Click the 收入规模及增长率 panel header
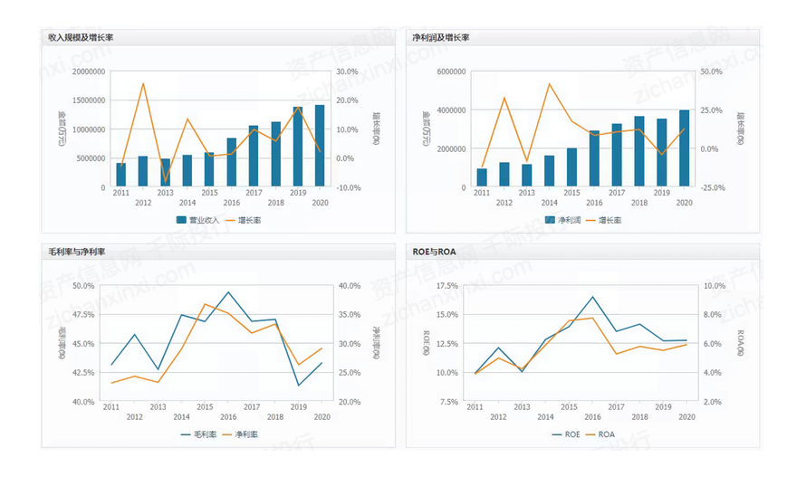The height and width of the screenshot is (477, 787). [81, 37]
